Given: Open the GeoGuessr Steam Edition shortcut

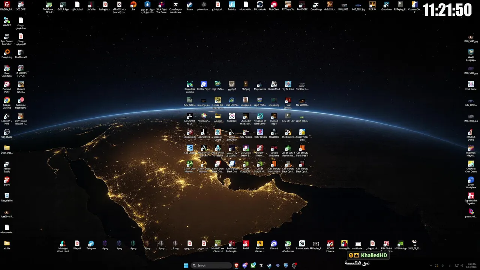Looking at the screenshot, I should 246,151.
